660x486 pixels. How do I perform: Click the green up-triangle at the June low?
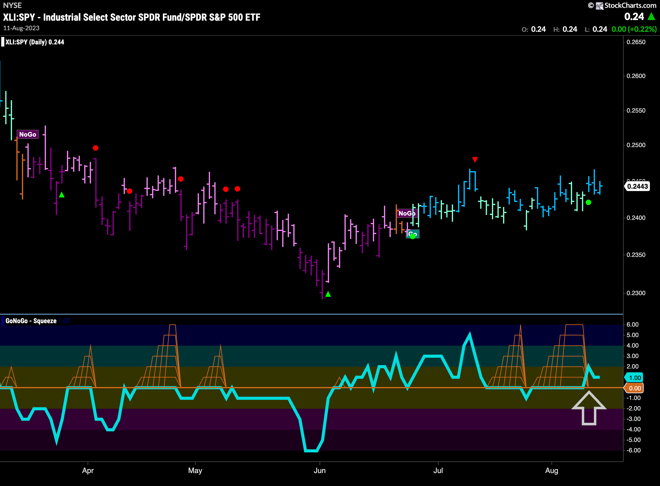pos(328,294)
